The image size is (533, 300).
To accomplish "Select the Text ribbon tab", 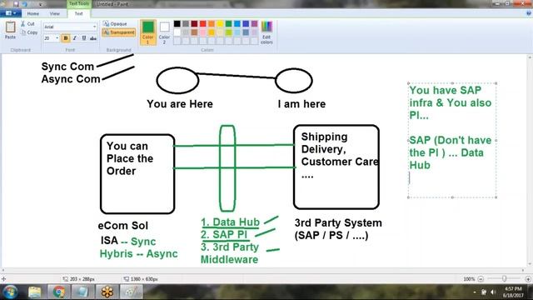I will pyautogui.click(x=78, y=13).
